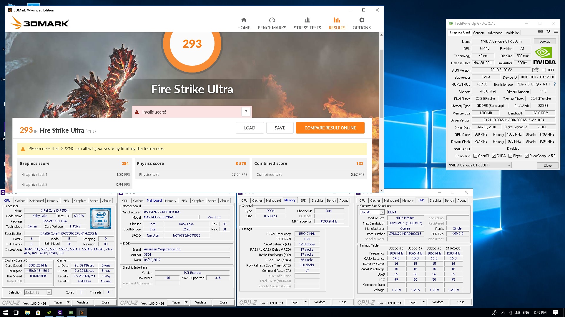Click the SAVE button in 3DMark

280,128
